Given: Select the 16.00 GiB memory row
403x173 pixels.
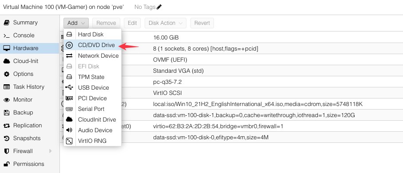Looking at the screenshot, I should pos(232,38).
